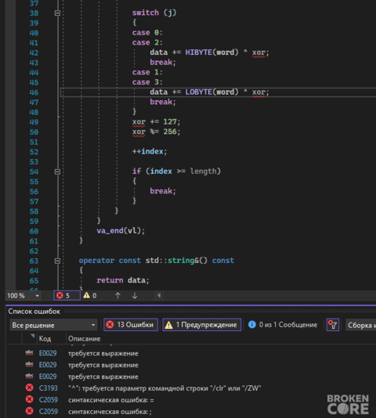Collapse the operator const std::string& block
This screenshot has height=418, width=376.
[x=57, y=261]
